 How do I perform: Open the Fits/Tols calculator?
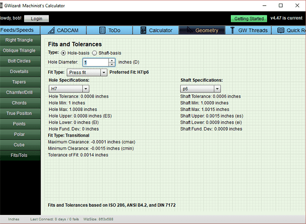[x=20, y=155]
